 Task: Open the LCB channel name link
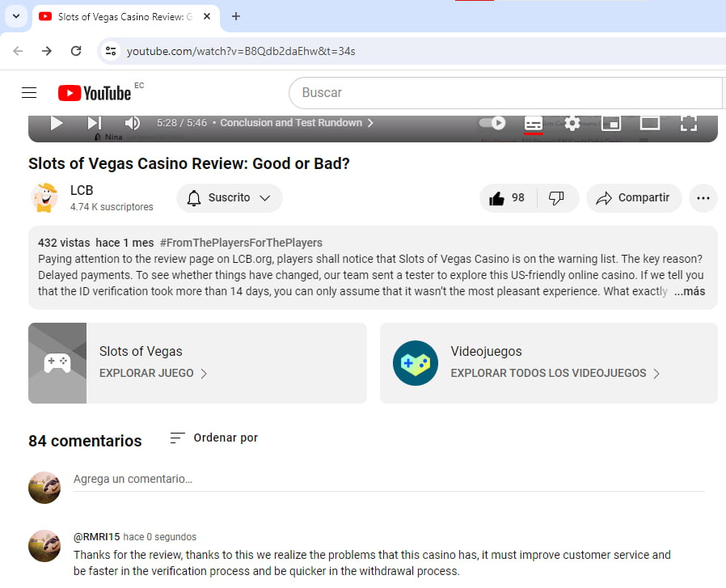(82, 190)
